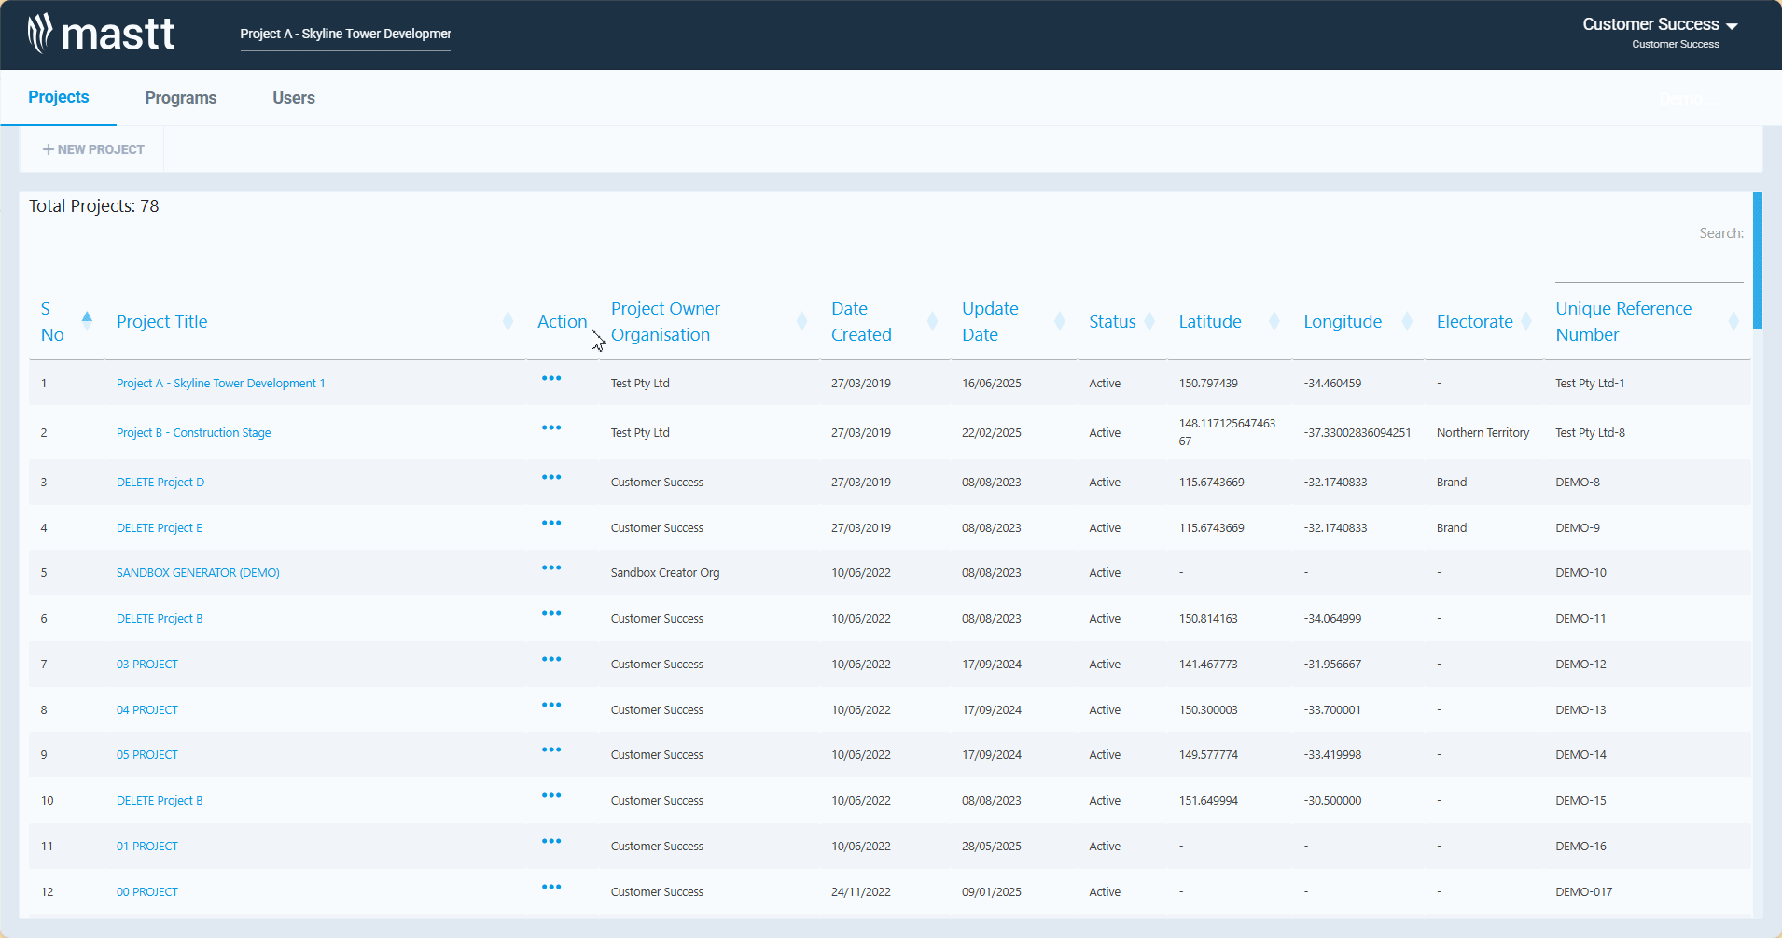Sort by Status column
This screenshot has height=938, width=1782.
pyautogui.click(x=1149, y=321)
